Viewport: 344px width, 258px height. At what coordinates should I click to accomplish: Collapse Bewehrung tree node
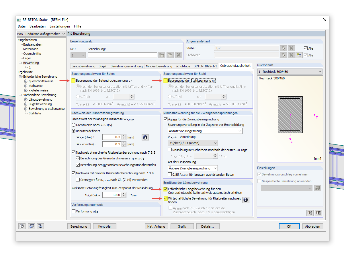pos(20,63)
